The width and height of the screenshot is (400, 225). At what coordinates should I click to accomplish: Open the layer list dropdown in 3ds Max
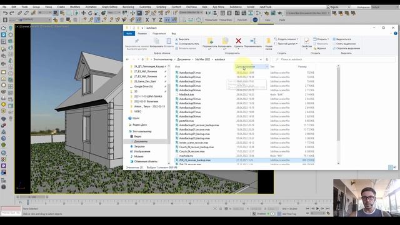click(x=30, y=19)
